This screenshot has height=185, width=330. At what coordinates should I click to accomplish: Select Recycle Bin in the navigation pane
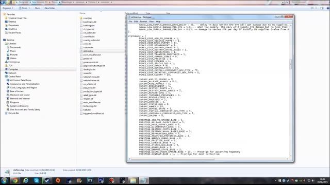pos(13,113)
